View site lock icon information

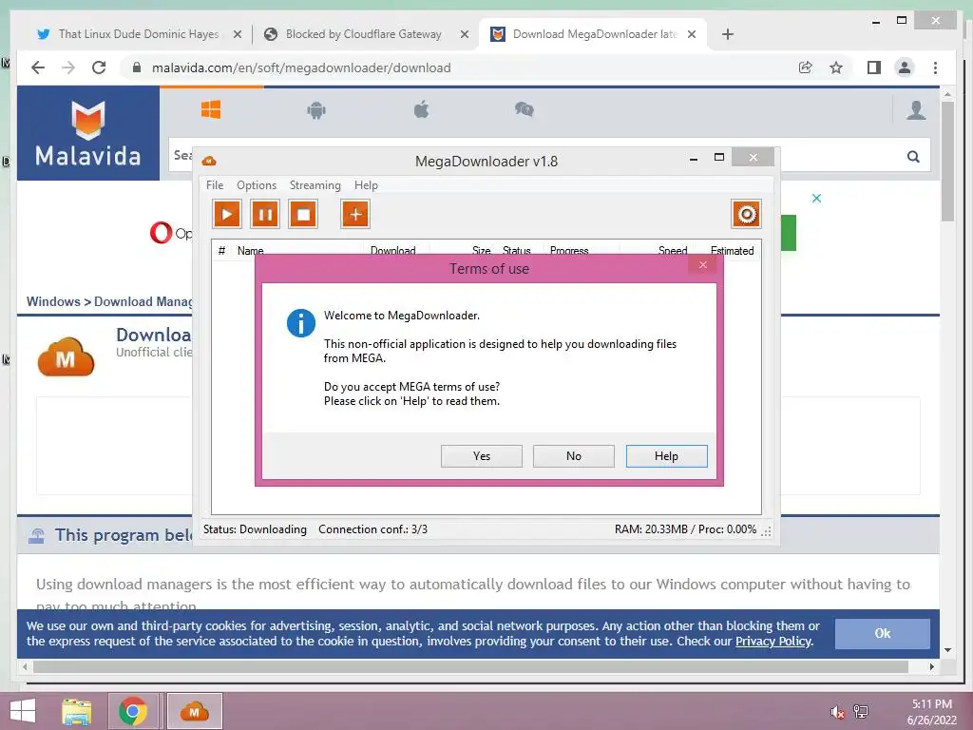(x=137, y=67)
